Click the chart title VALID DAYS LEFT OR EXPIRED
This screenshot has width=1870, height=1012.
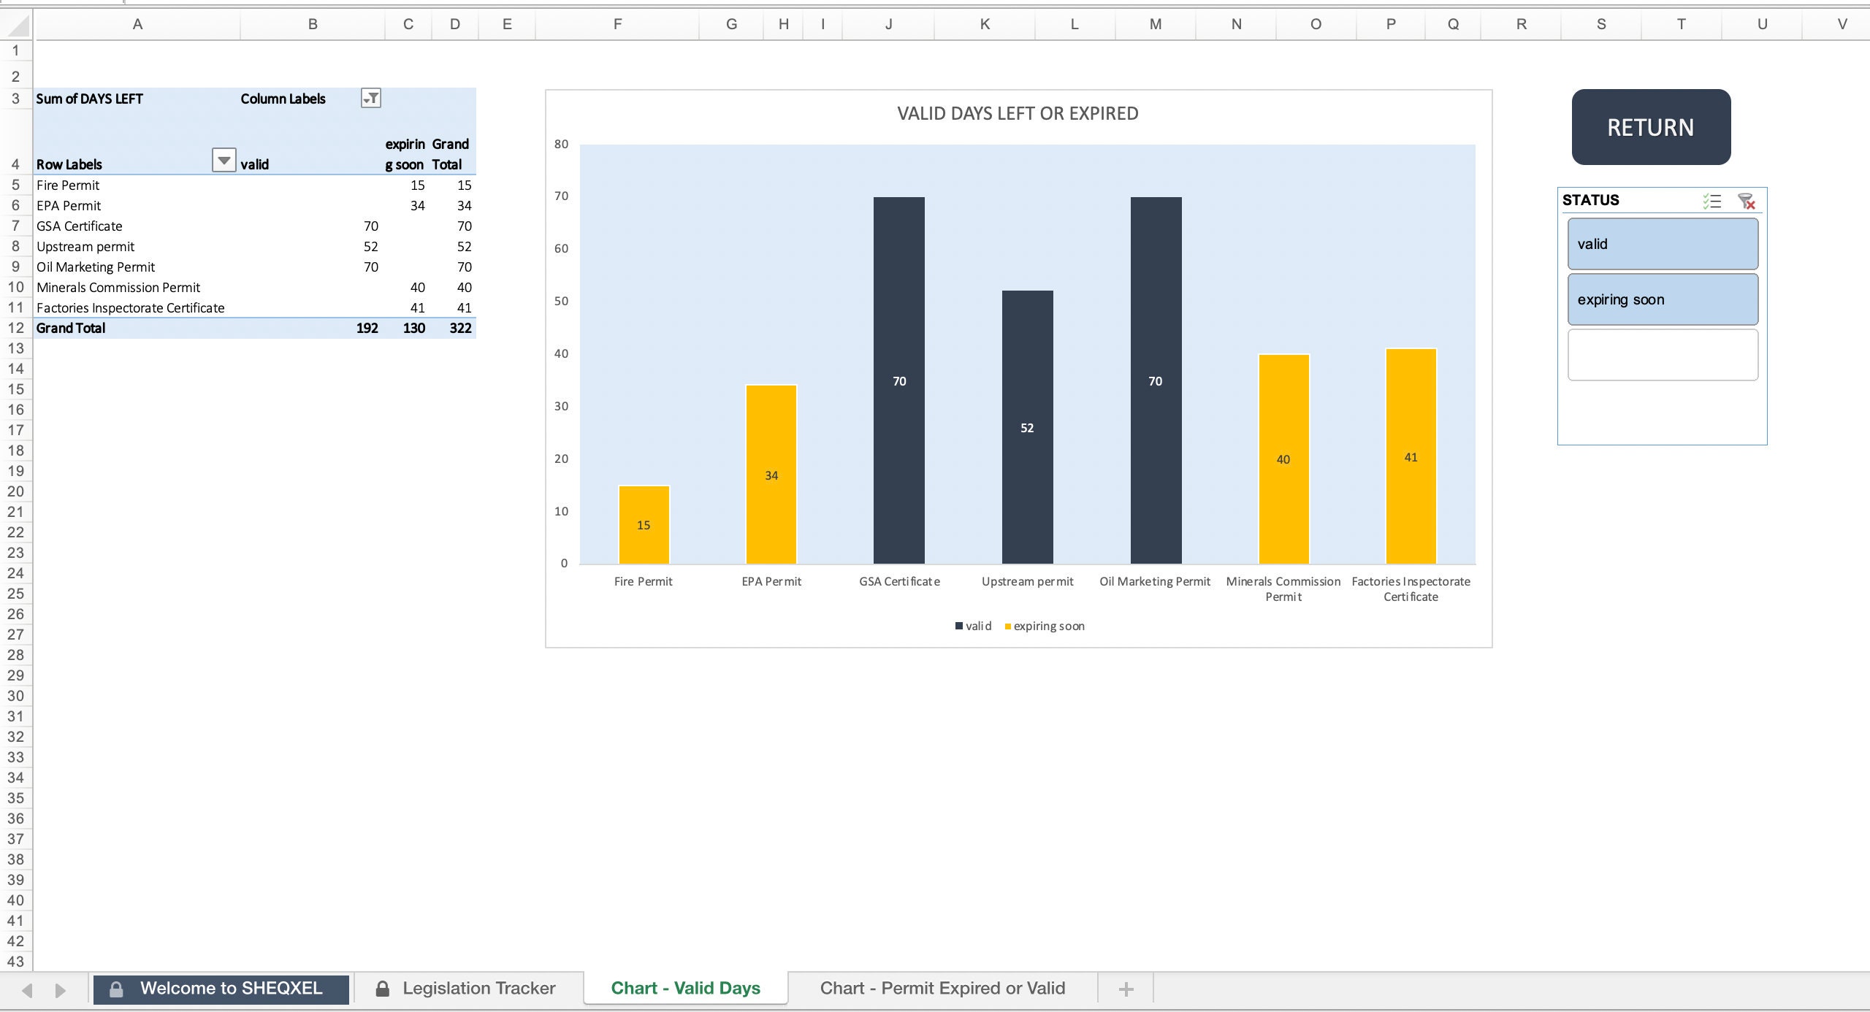tap(1017, 113)
